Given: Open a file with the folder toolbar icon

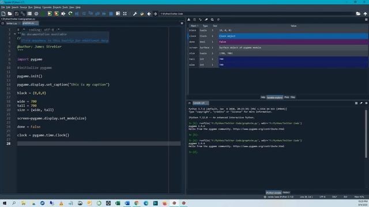Looking at the screenshot, I should pos(10,14).
